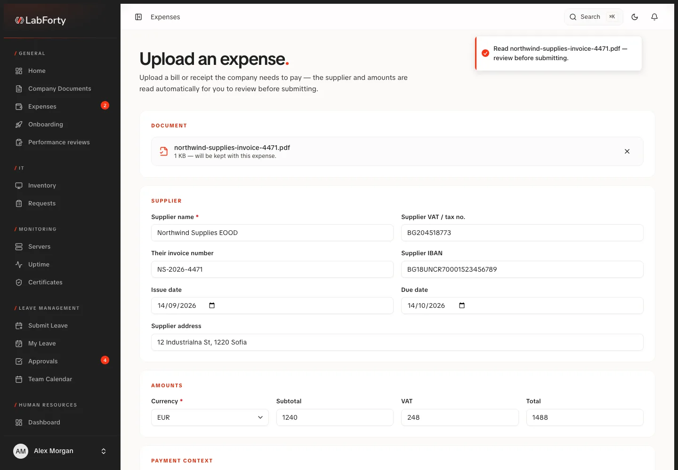Open the Issue date calendar picker
Image resolution: width=678 pixels, height=470 pixels.
212,305
